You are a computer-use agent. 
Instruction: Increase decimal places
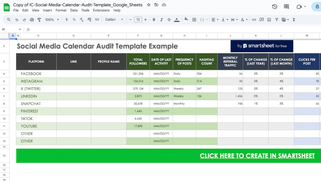coord(89,20)
